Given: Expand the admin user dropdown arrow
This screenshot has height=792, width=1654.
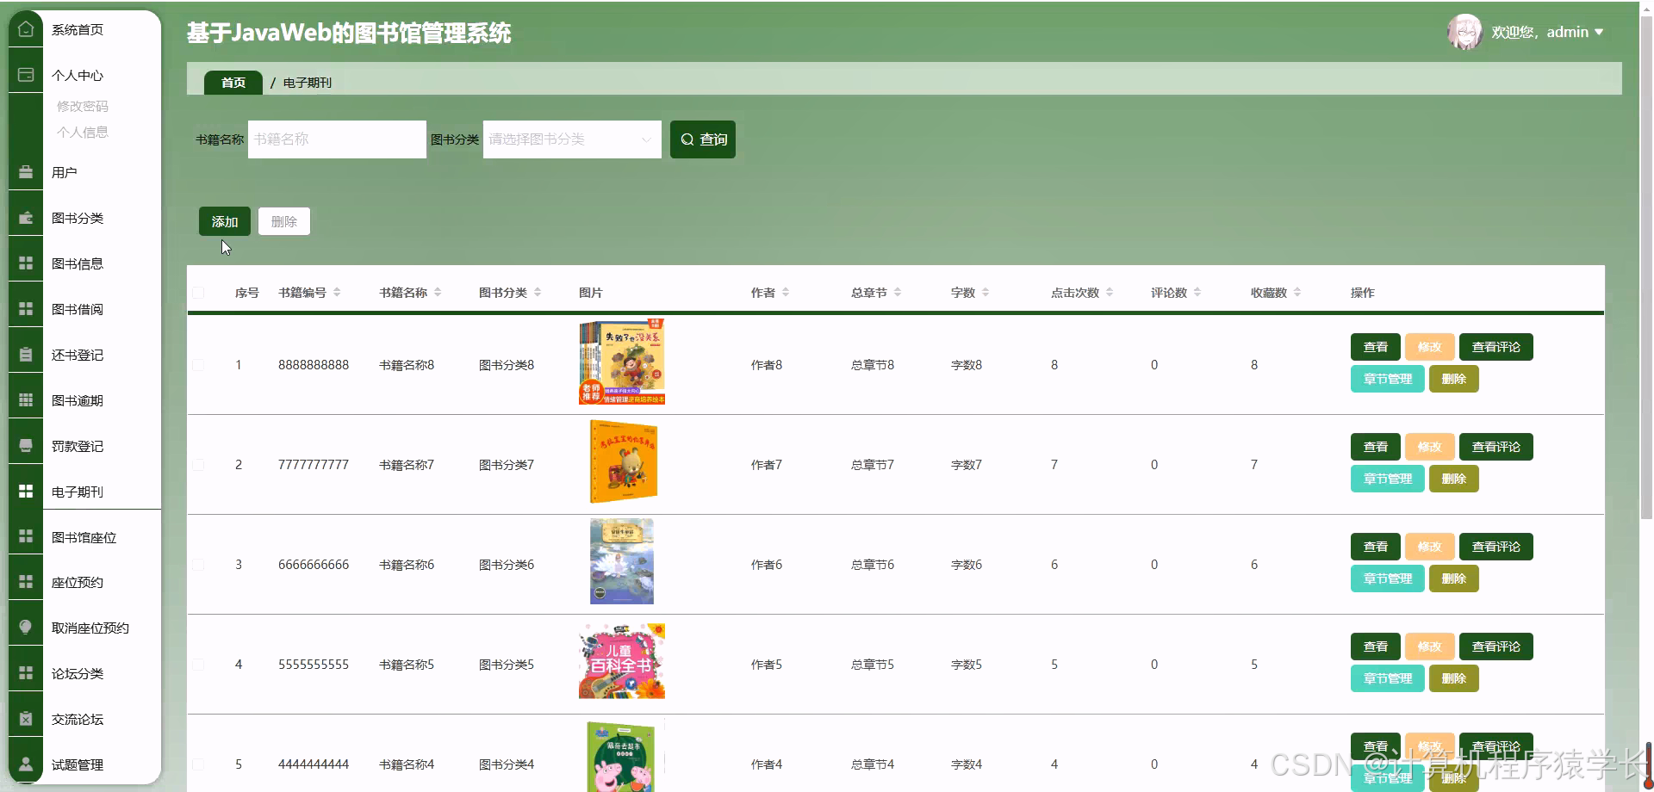Looking at the screenshot, I should (1599, 32).
